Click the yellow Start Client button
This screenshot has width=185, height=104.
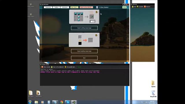(x=74, y=7)
